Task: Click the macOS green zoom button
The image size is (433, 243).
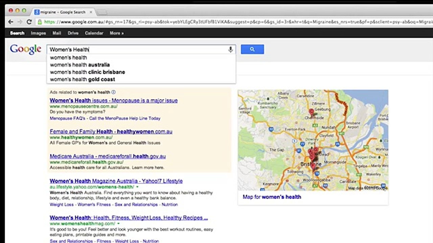Action: (x=24, y=10)
